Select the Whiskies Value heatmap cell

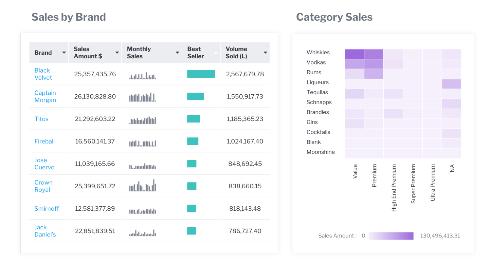click(354, 54)
